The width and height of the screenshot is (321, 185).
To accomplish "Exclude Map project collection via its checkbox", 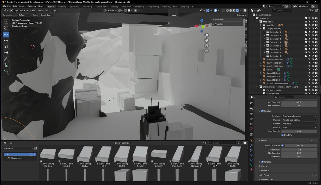I will [x=306, y=18].
